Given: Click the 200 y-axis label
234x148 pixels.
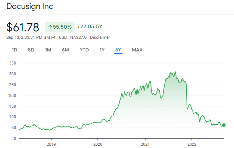Looking at the screenshot, I should coord(13,95).
